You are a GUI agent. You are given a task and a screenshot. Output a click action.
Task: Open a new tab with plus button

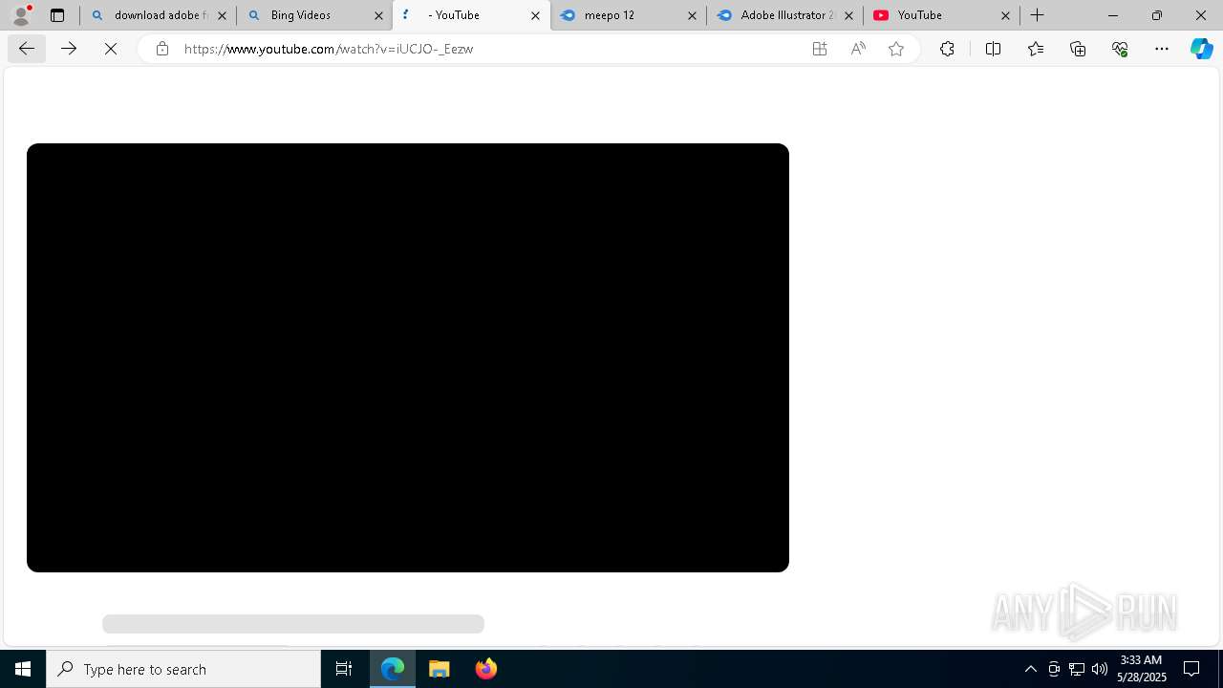[x=1038, y=15]
